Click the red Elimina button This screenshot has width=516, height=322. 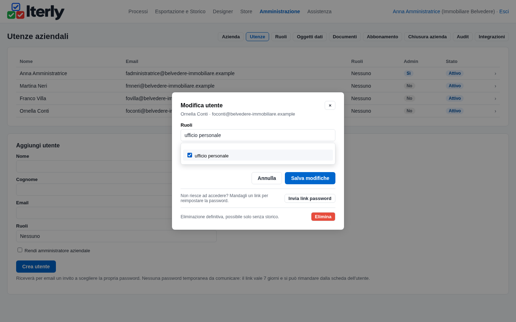point(323,217)
